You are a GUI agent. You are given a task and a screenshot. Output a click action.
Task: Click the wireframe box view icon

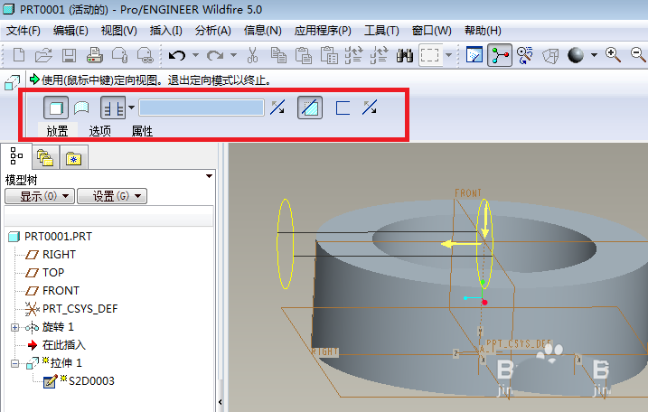coord(550,55)
